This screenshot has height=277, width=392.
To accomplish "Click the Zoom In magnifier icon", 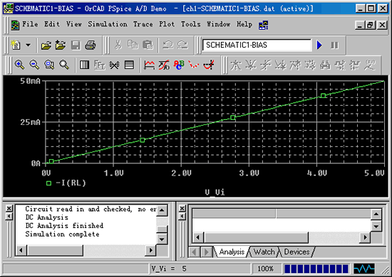I will (x=19, y=65).
